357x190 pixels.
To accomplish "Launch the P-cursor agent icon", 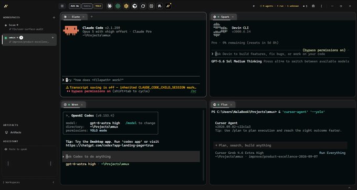I will pos(160,6).
